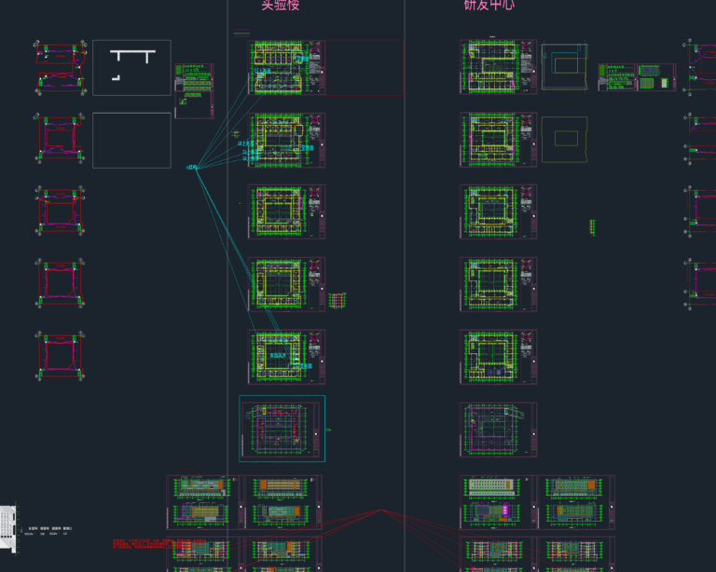Select the green table sheet left of 实验楼 column
This screenshot has width=716, height=572.
(194, 91)
